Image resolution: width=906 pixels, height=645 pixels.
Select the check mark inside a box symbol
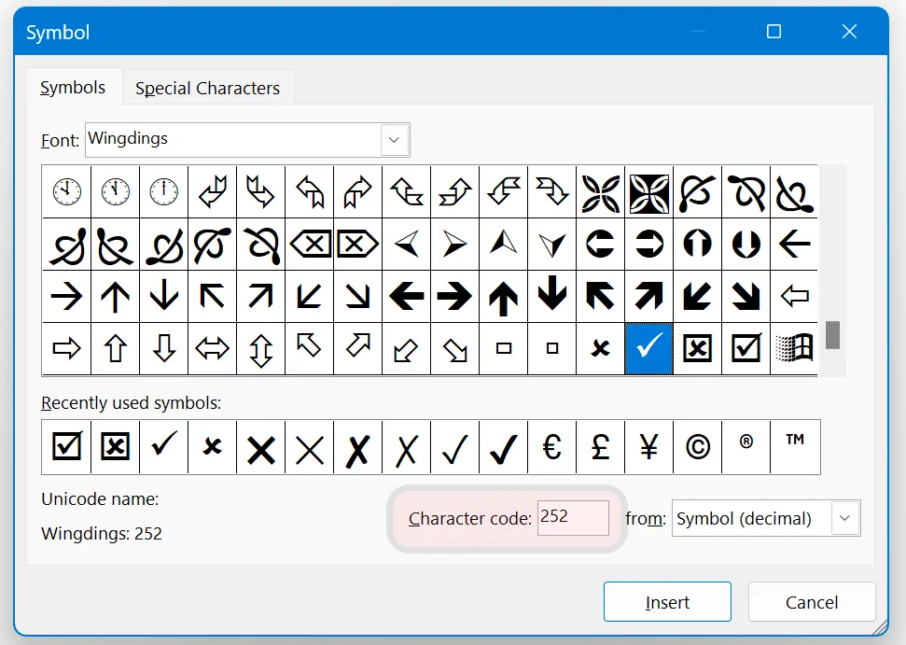click(x=746, y=348)
